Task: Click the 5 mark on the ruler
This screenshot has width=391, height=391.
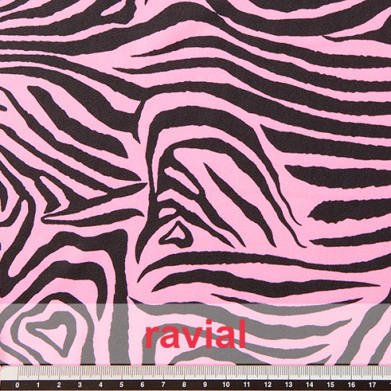Action: 121,385
